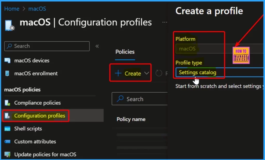Open Compliance policies
Viewport: 265px width, 160px height.
point(37,103)
